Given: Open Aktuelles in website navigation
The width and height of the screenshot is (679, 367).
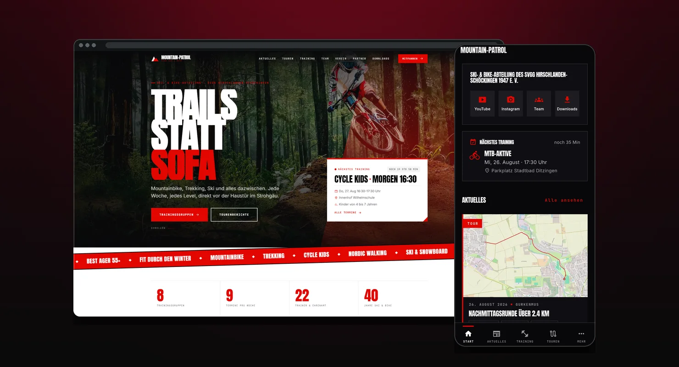Looking at the screenshot, I should [x=267, y=59].
